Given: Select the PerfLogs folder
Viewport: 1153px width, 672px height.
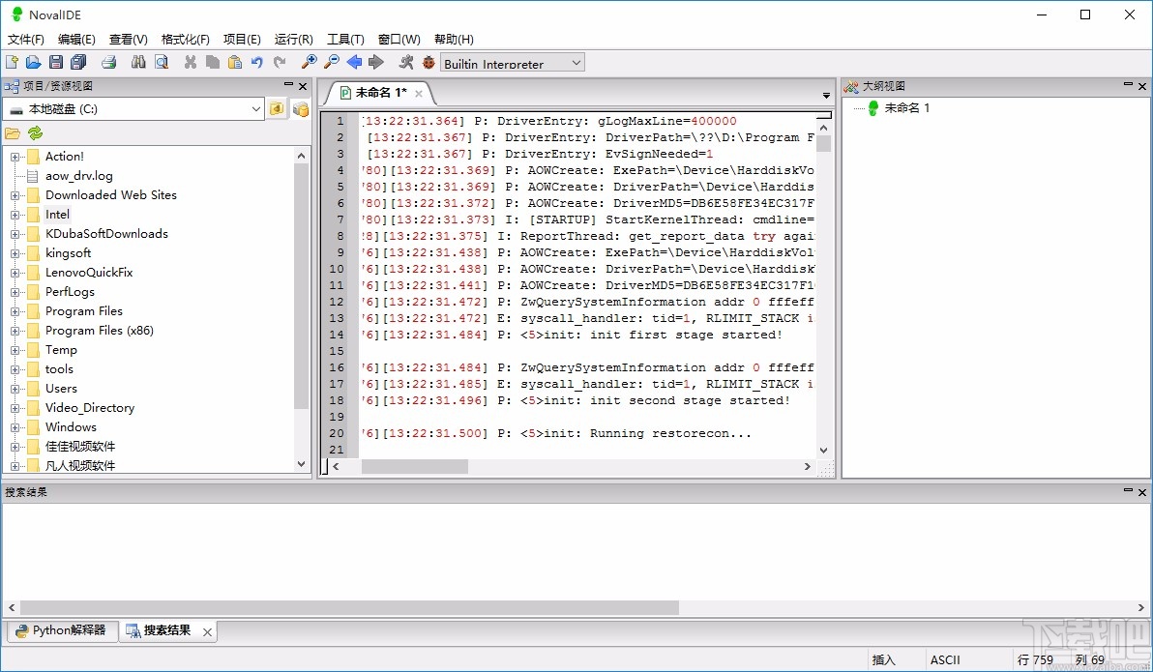Looking at the screenshot, I should point(70,292).
